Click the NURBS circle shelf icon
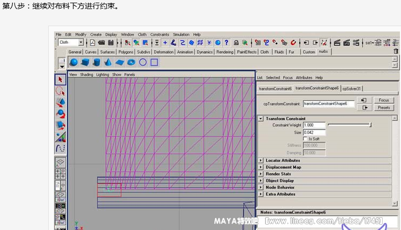401x230 pixels. (143, 62)
